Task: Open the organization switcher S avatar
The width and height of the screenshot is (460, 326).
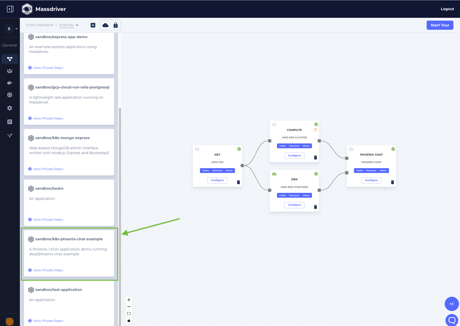Action: [x=9, y=29]
